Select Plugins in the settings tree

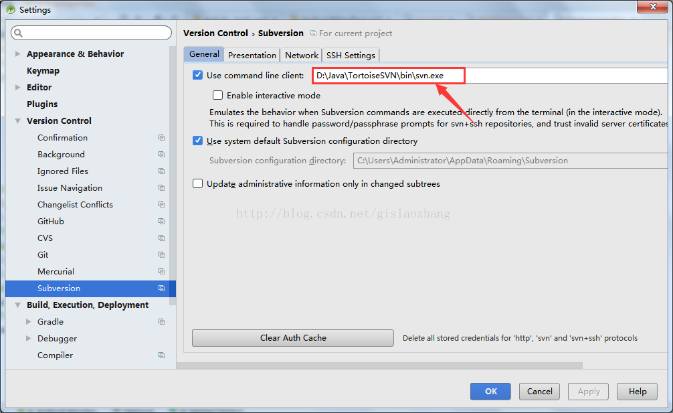[42, 104]
